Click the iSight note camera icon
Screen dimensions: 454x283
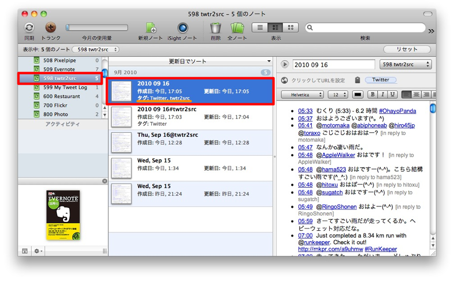pos(183,28)
